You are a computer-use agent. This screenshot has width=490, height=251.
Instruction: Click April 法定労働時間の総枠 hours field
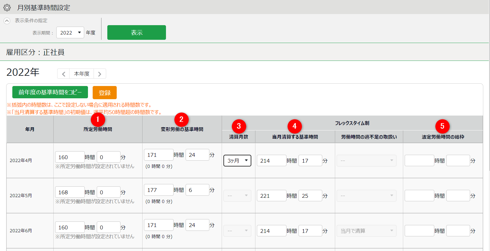(419, 161)
